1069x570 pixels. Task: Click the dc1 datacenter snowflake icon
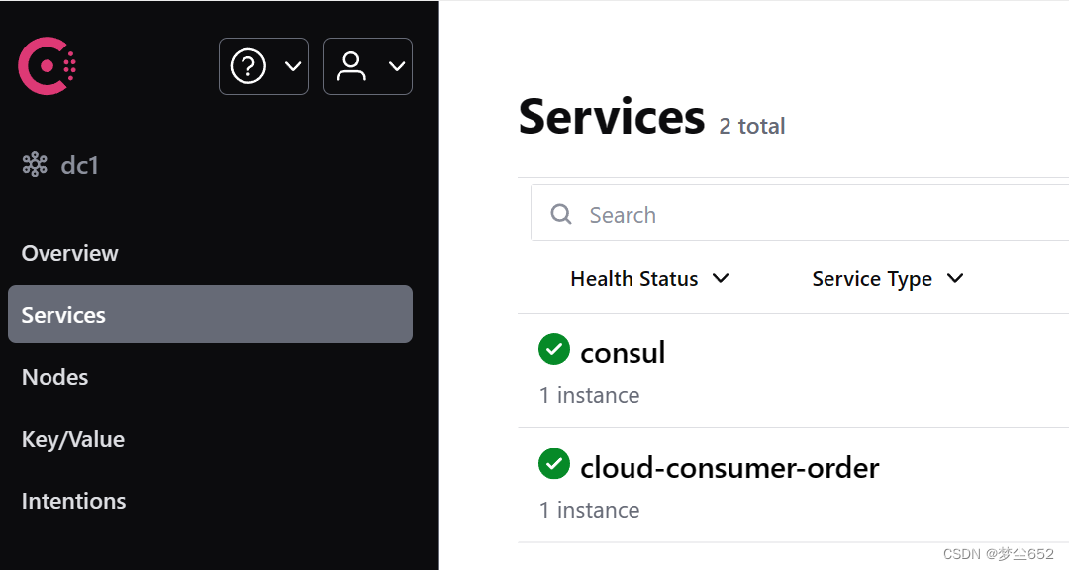pos(34,164)
